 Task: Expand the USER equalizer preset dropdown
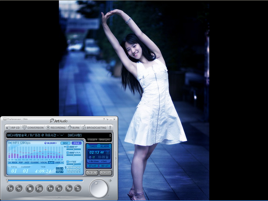coord(59,162)
